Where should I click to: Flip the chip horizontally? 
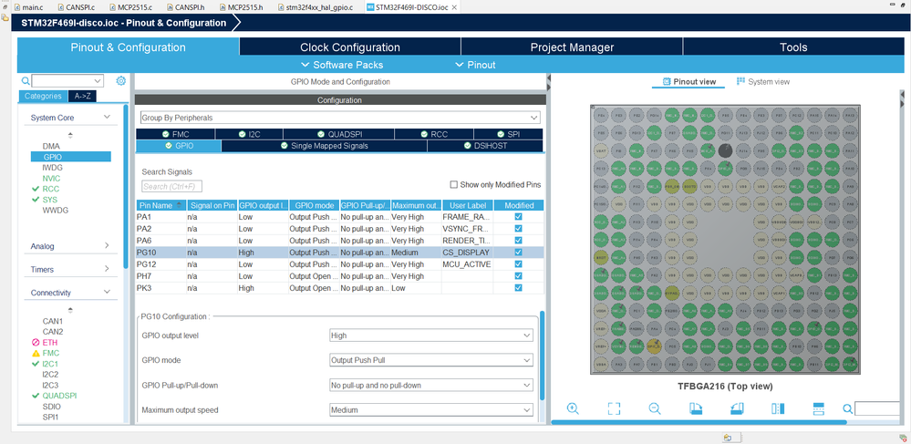click(778, 408)
